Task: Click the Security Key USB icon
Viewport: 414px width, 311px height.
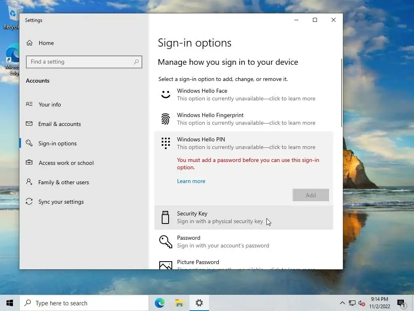Action: pos(165,217)
